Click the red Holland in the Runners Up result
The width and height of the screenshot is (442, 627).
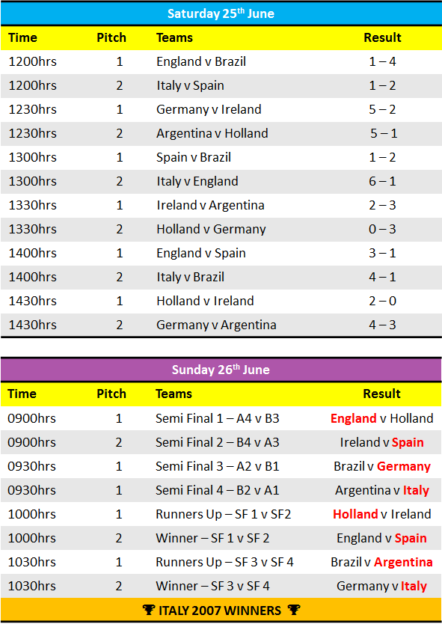(355, 514)
